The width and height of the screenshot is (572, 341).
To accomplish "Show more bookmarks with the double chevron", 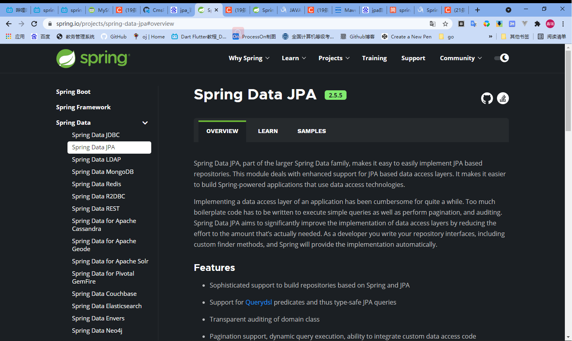I will pyautogui.click(x=491, y=36).
